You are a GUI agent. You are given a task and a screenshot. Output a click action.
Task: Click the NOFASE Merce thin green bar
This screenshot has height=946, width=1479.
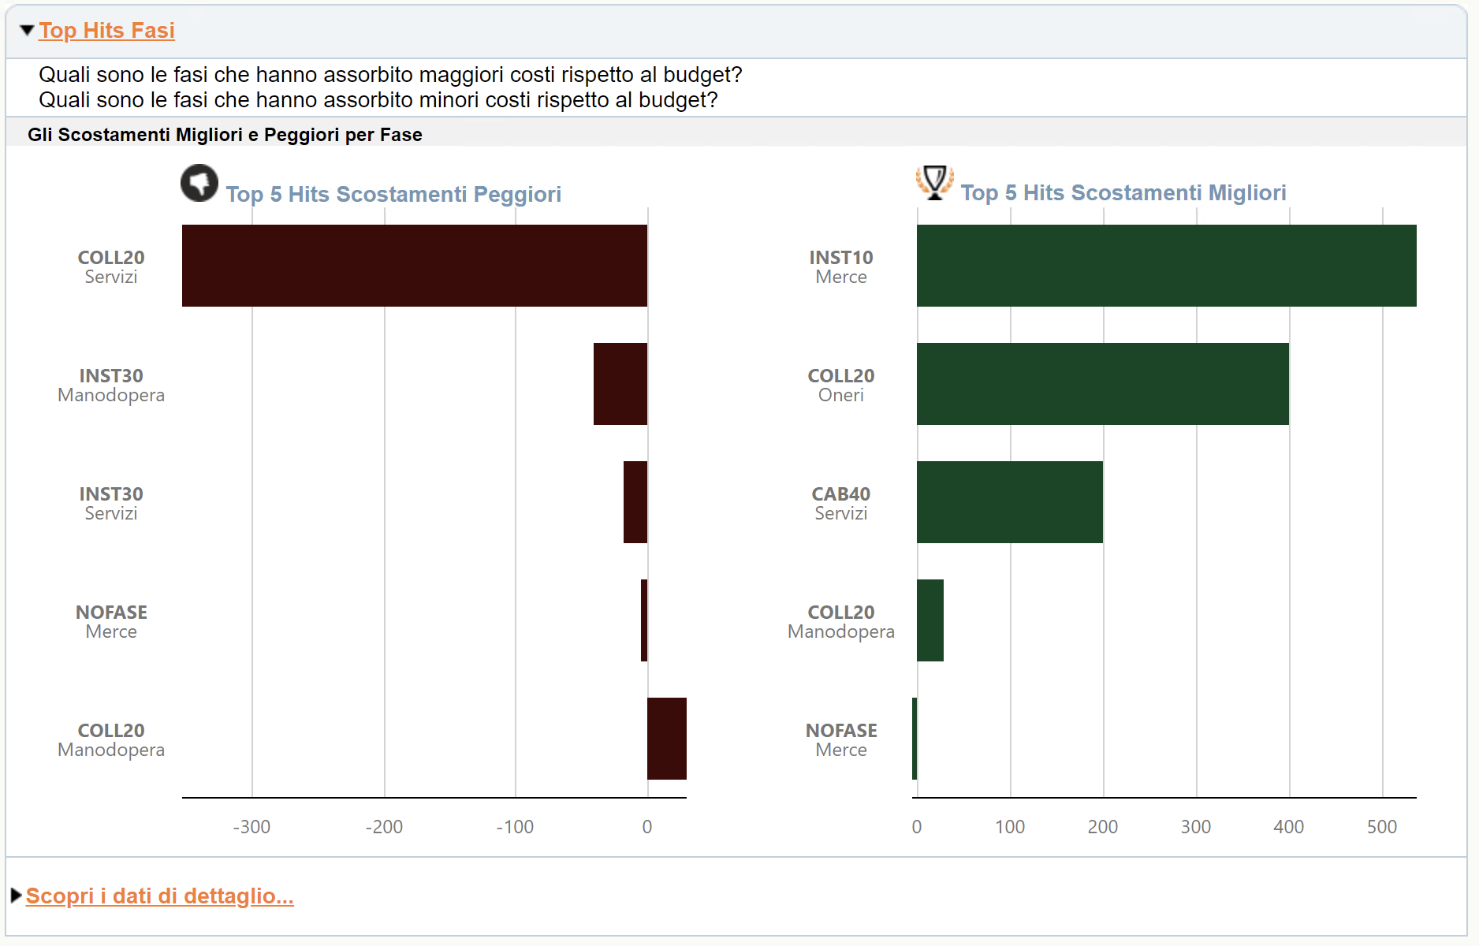[915, 739]
